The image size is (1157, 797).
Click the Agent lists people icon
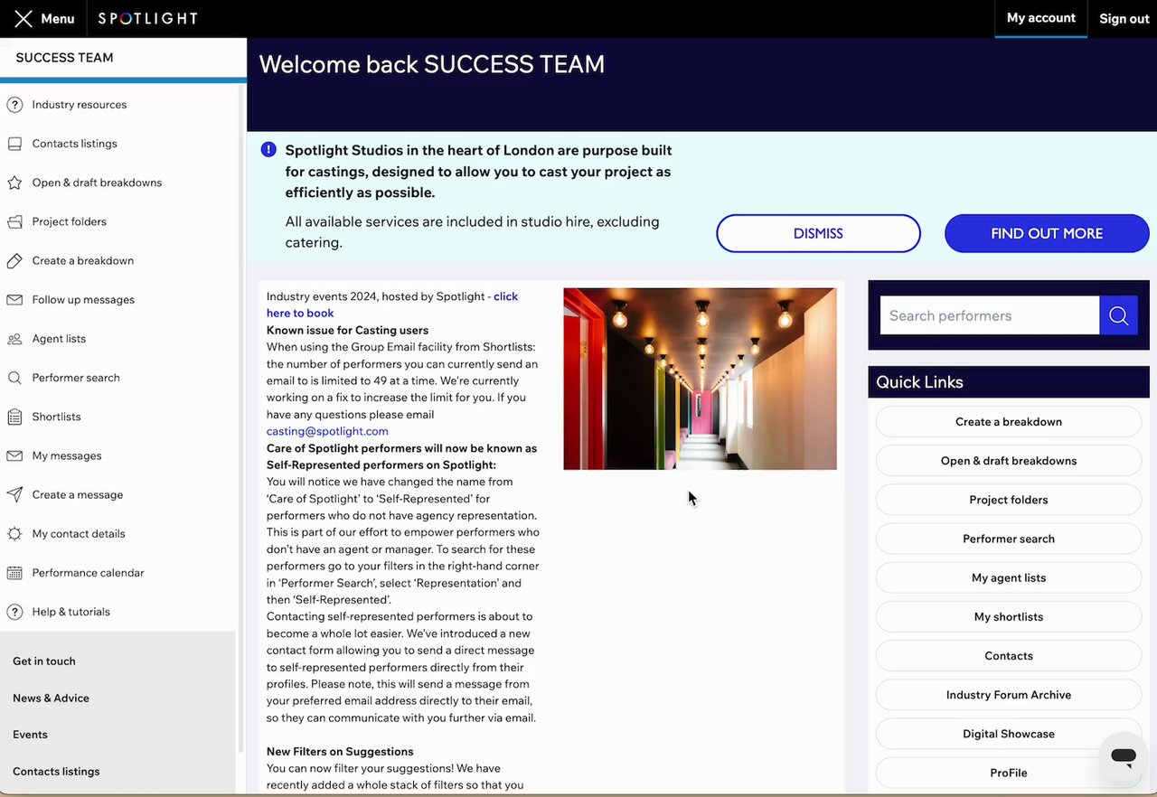[x=14, y=339]
